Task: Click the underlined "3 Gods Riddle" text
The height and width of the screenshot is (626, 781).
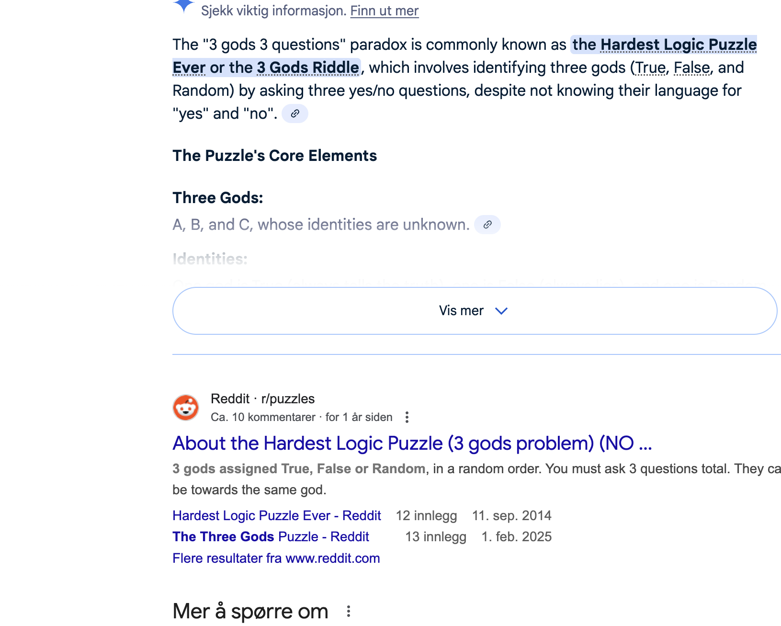Action: pos(307,68)
